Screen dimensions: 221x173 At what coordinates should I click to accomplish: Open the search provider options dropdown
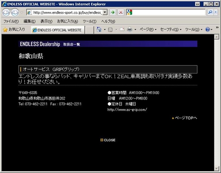pyautogui.click(x=216, y=12)
